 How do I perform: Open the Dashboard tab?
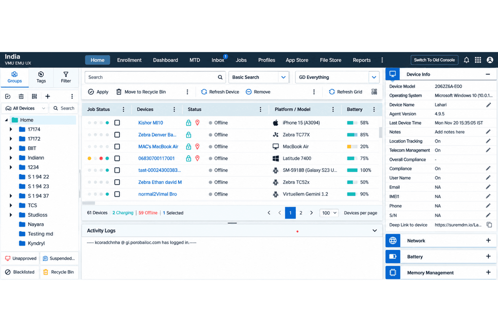[166, 60]
